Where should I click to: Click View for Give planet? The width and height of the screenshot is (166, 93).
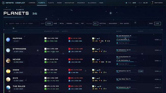[x=158, y=79]
